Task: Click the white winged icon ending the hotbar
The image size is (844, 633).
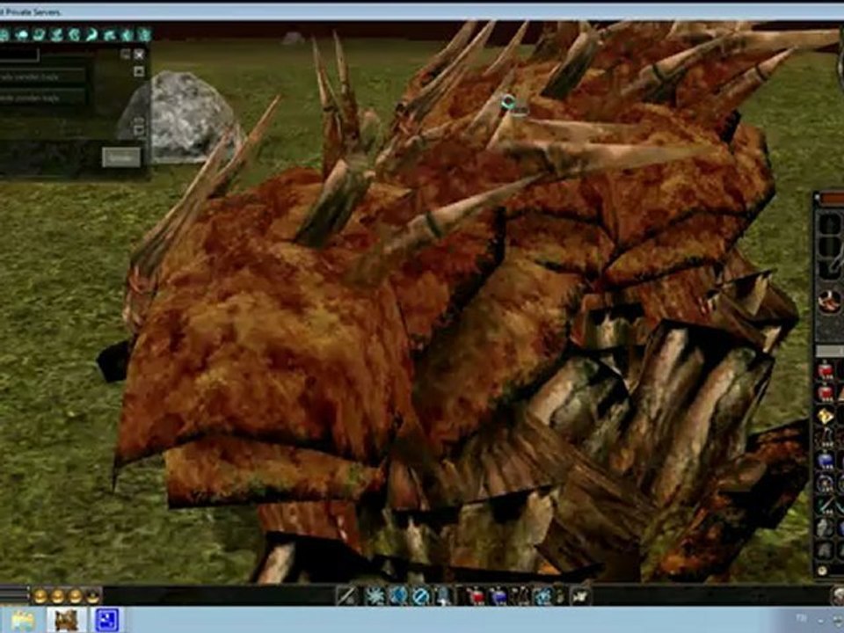Action: pos(580,596)
